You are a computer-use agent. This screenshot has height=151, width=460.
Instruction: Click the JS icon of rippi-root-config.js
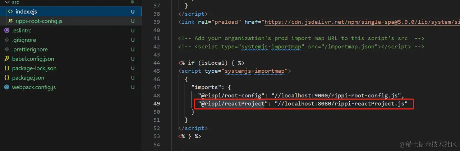click(10, 21)
